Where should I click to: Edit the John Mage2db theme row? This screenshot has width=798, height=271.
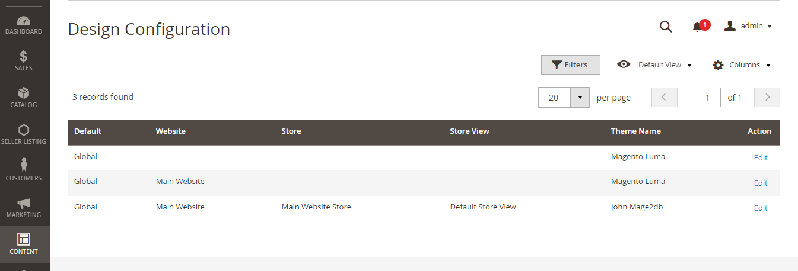(761, 208)
